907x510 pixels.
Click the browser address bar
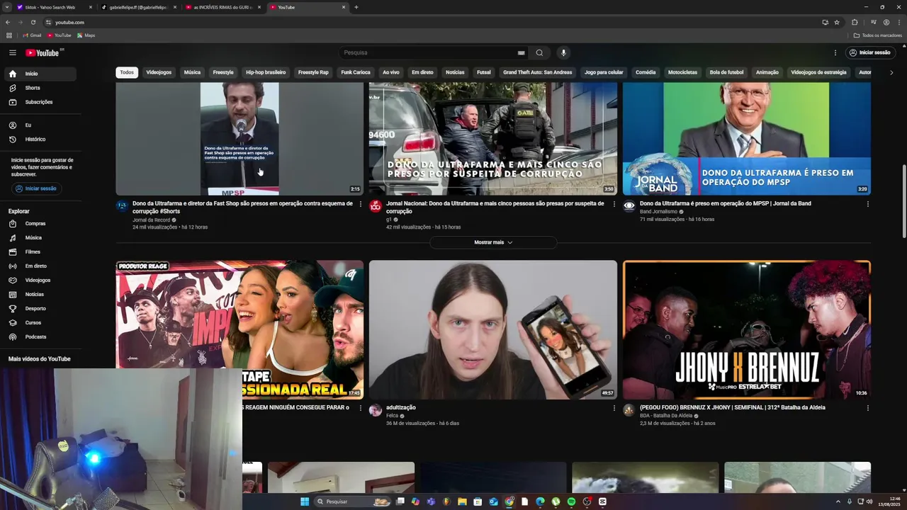(425, 22)
